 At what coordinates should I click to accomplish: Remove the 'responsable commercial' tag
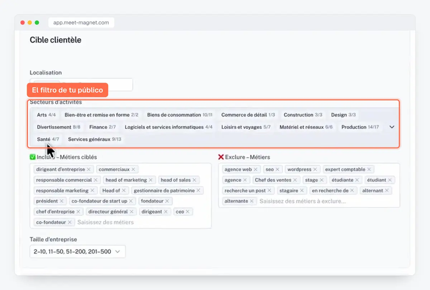(x=96, y=180)
